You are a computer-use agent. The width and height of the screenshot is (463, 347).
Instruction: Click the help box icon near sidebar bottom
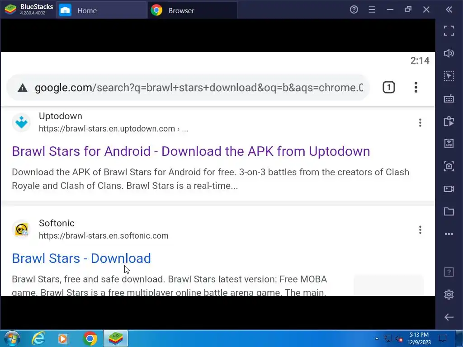[x=449, y=272]
